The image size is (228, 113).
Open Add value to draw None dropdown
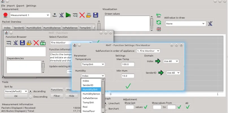pyautogui.click(x=186, y=24)
